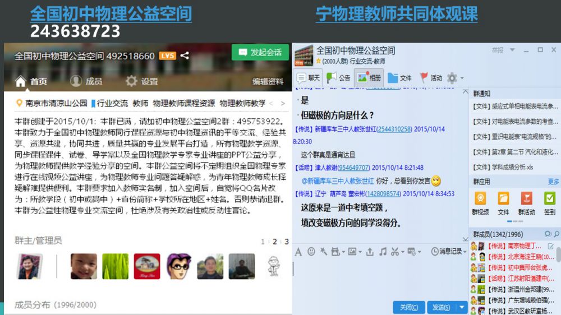Click the green 发起会话 button

coord(260,52)
